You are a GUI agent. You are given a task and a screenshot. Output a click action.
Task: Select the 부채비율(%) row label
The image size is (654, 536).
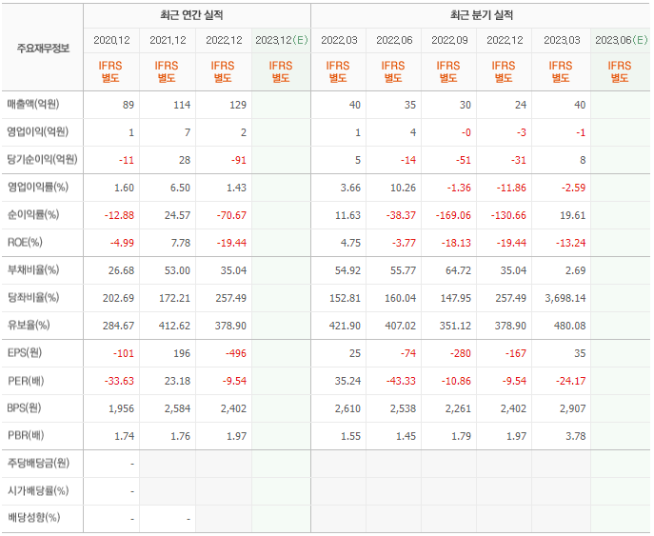tap(33, 269)
